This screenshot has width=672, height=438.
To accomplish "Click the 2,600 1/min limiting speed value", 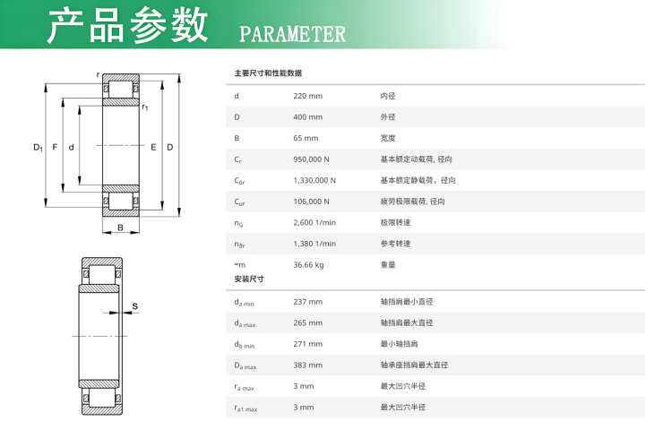I will (x=314, y=222).
